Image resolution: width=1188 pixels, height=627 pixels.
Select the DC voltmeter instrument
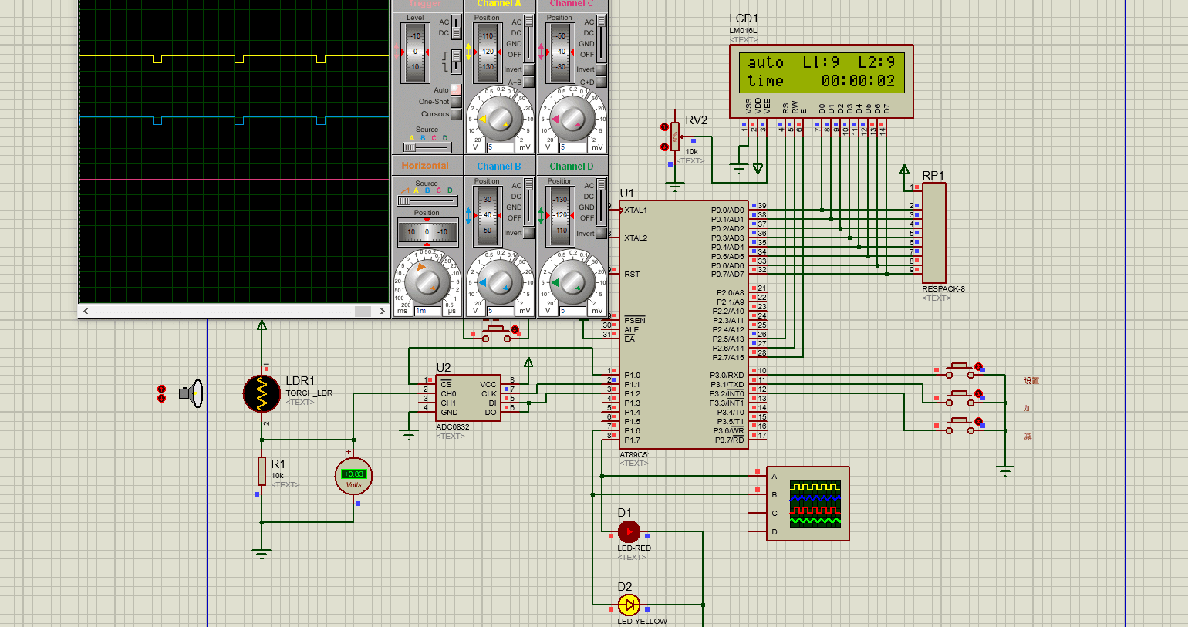click(x=353, y=477)
